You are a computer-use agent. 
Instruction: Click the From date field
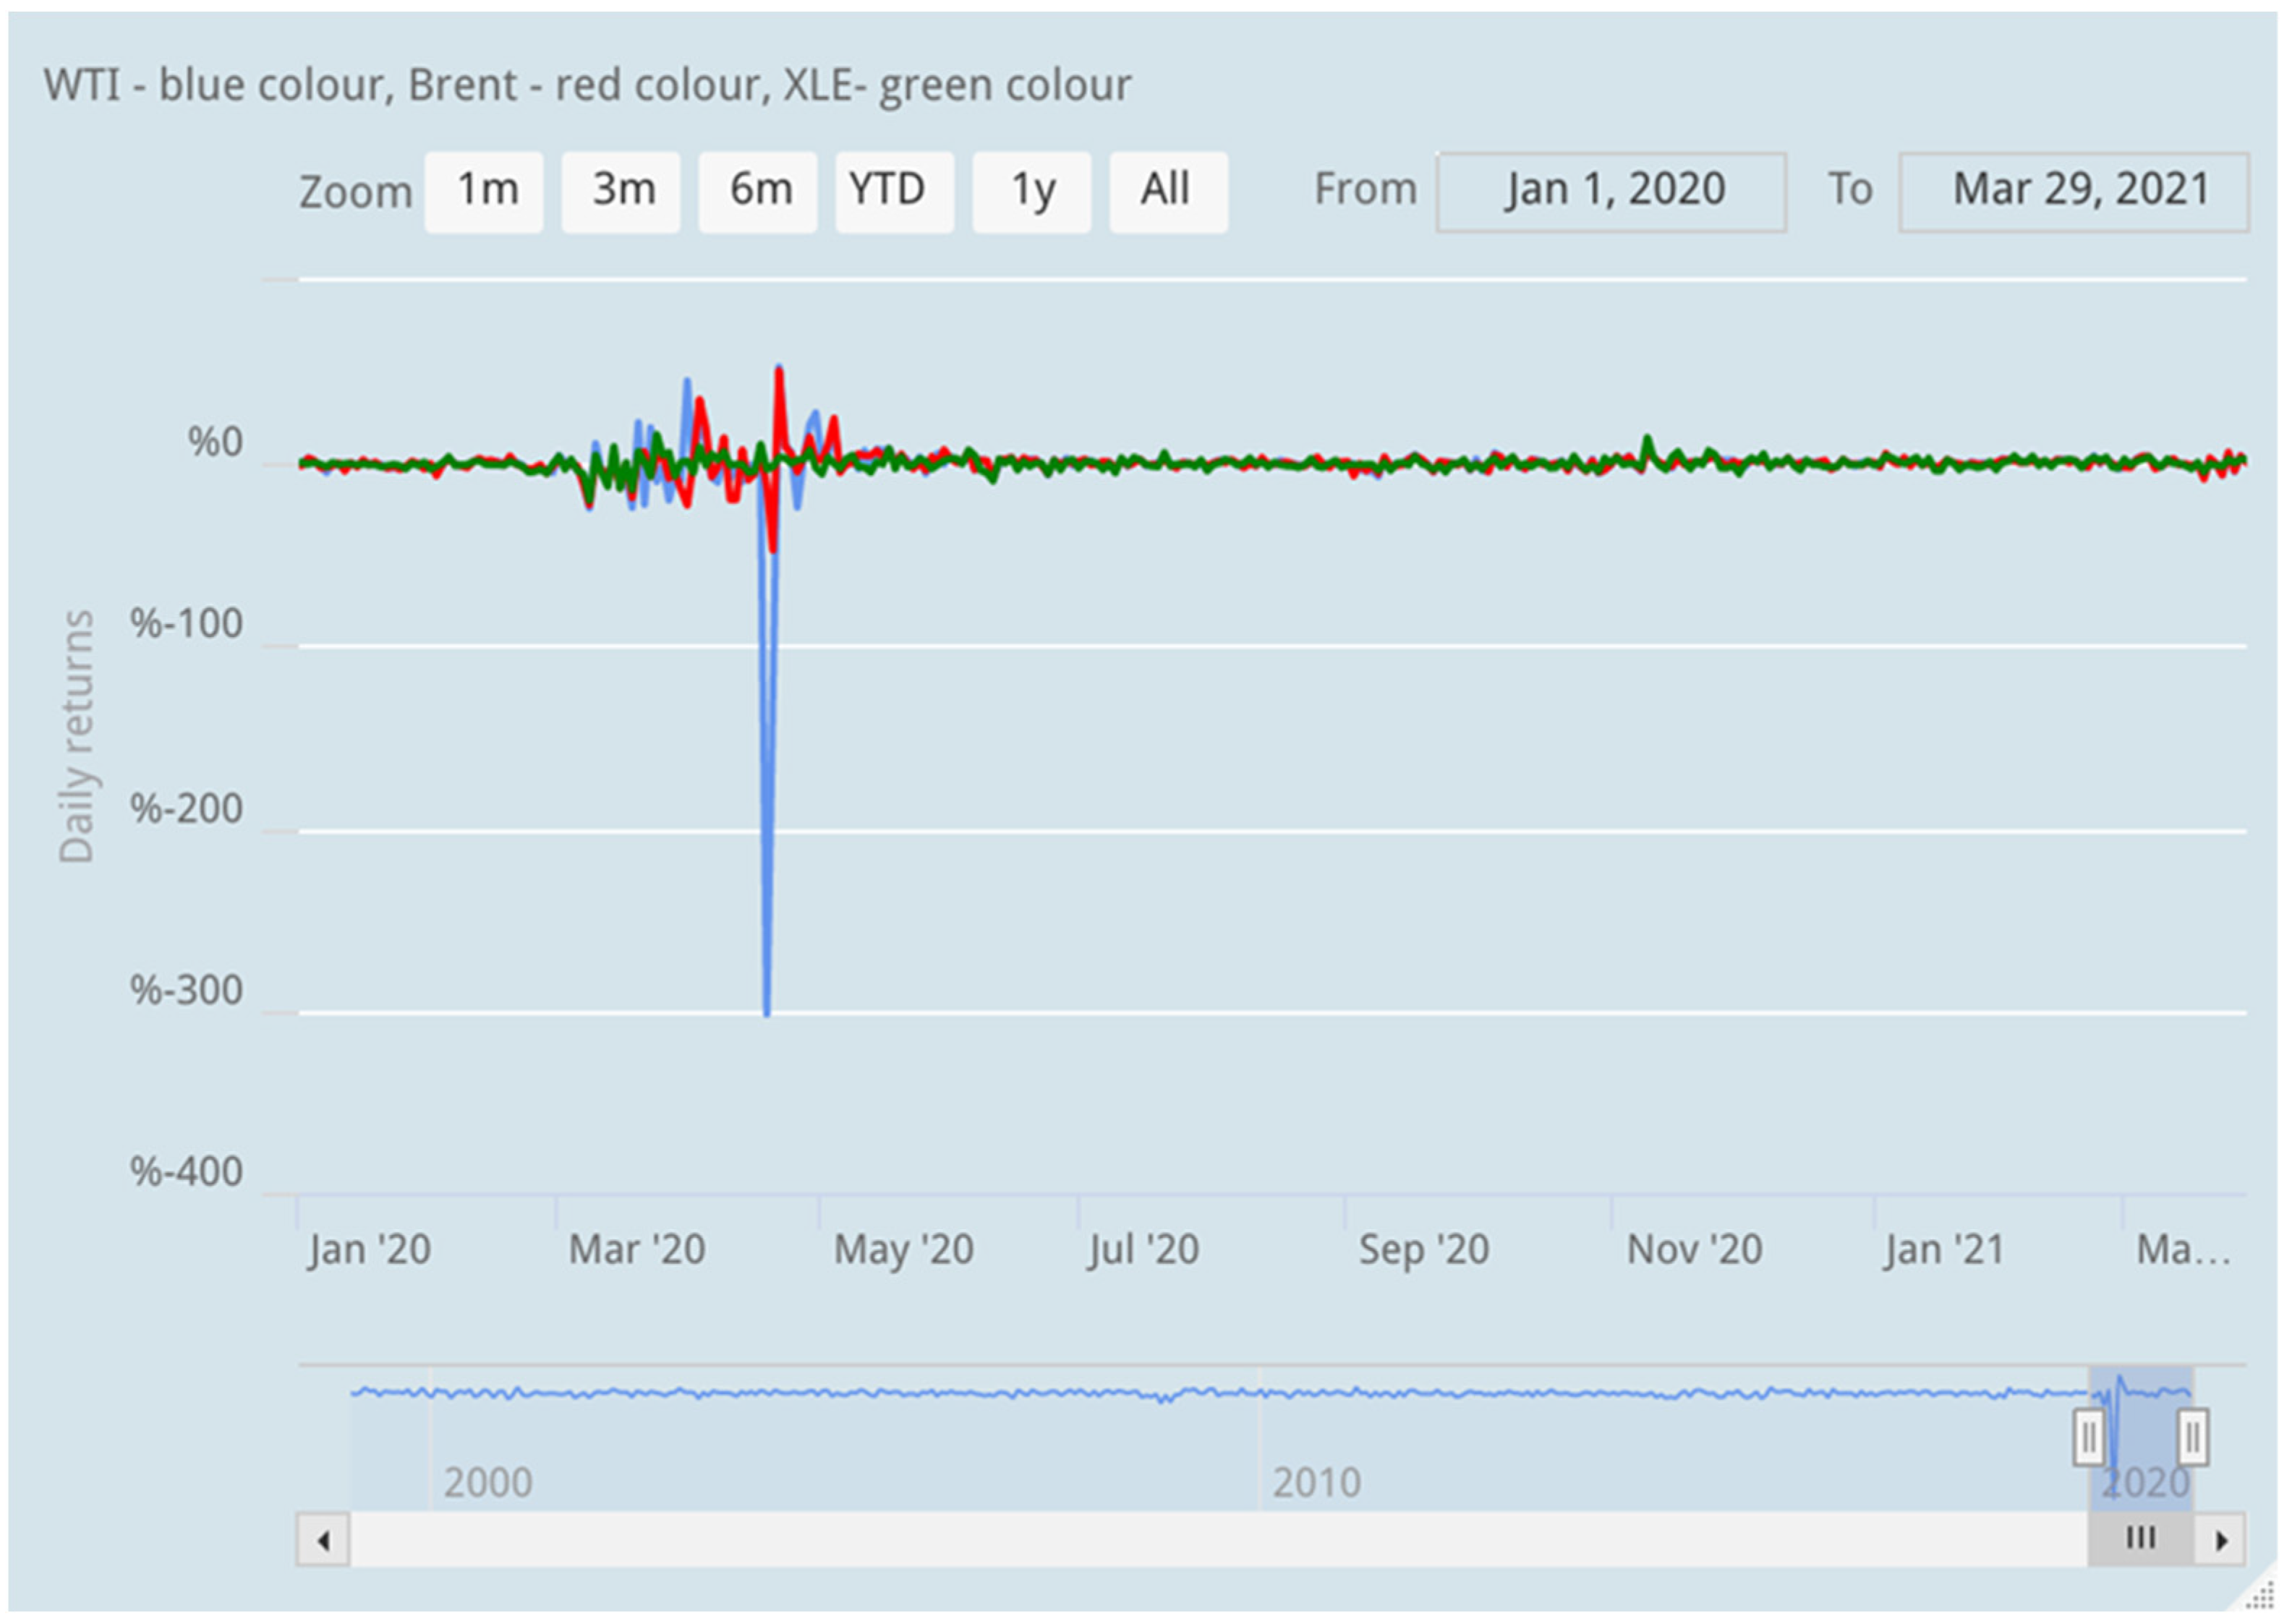click(x=1611, y=191)
